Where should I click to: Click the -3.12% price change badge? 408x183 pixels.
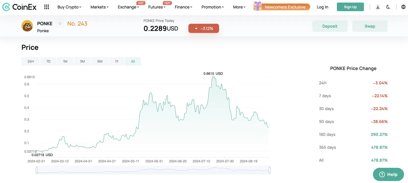[x=203, y=28]
